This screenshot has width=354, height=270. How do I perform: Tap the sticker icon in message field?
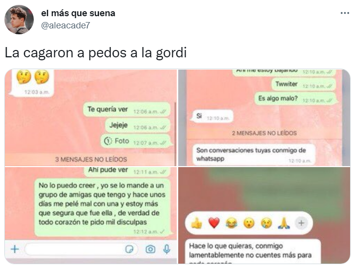tap(129, 249)
